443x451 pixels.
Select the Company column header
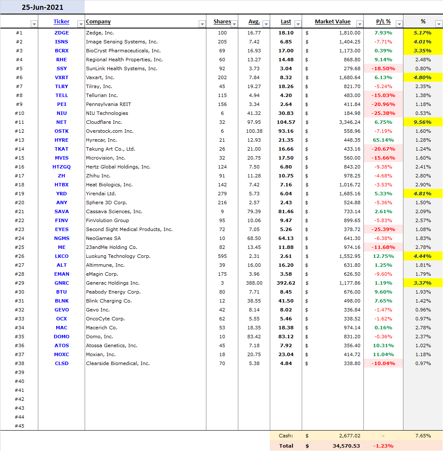pyautogui.click(x=98, y=22)
